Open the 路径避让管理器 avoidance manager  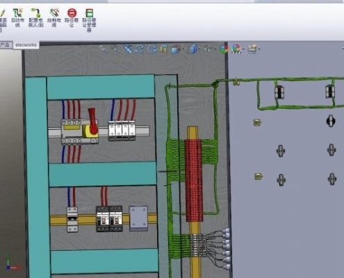tap(90, 20)
